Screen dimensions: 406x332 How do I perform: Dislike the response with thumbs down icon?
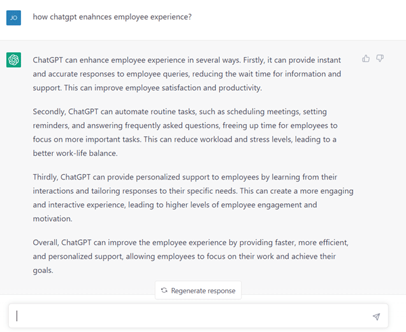coord(380,58)
